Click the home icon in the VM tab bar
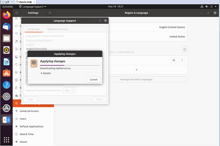 (3, 2)
